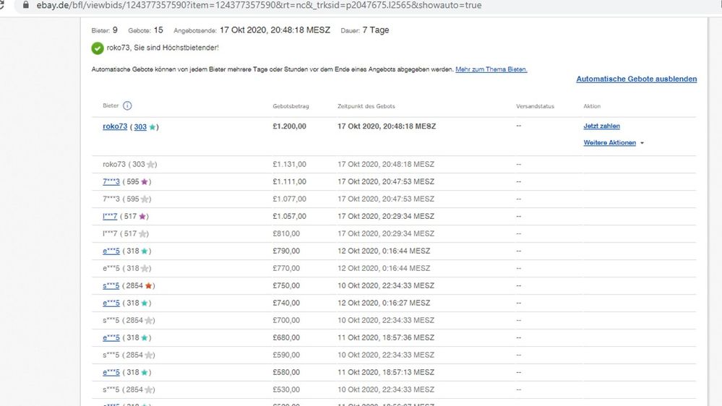The image size is (722, 406).
Task: Click the Zeitpunkt des Gebots column header
Action: (x=366, y=106)
